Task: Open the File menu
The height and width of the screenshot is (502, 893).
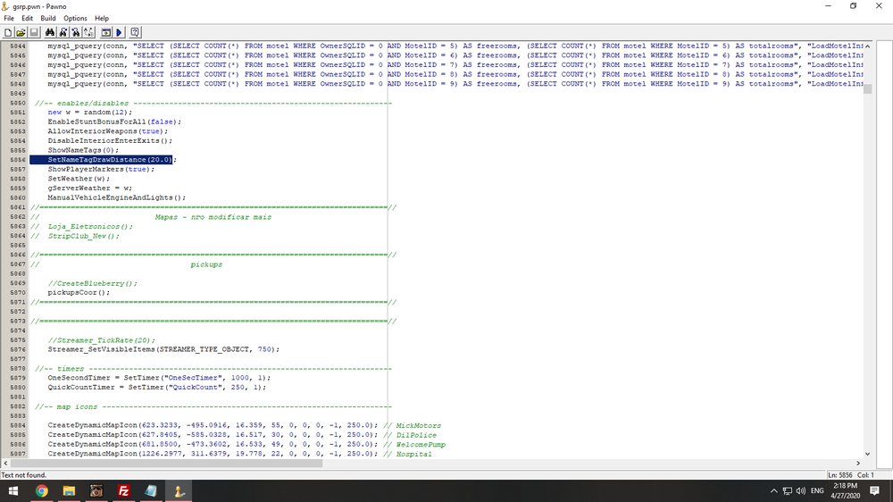Action: [x=9, y=18]
